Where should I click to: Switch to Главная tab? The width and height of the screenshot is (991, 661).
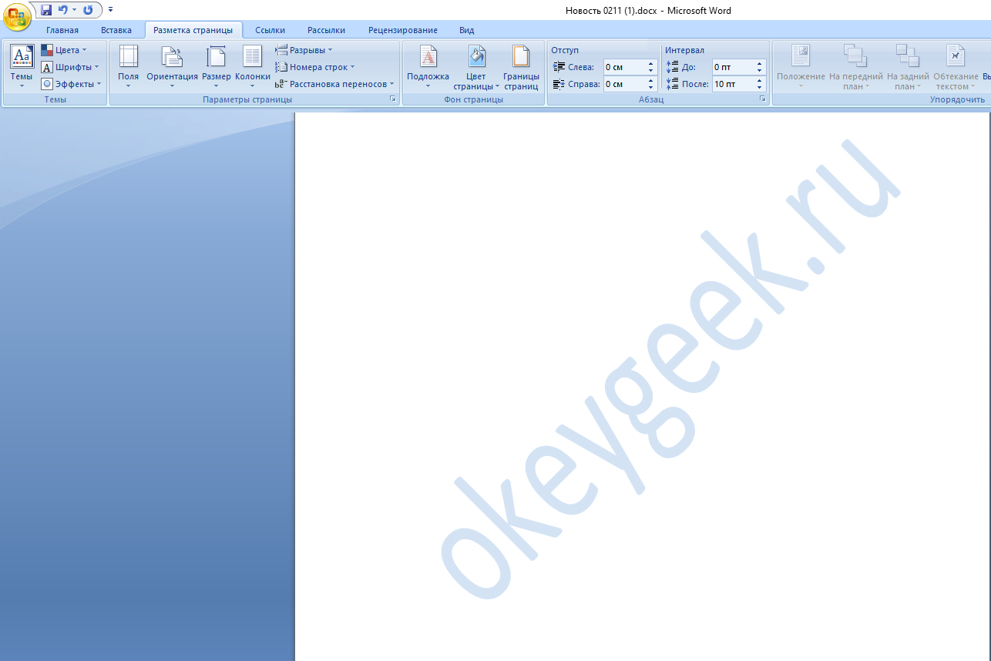click(x=62, y=30)
